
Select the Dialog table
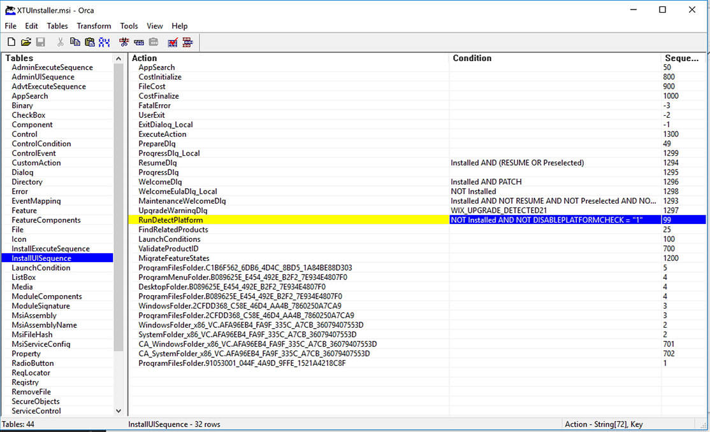[x=23, y=172]
